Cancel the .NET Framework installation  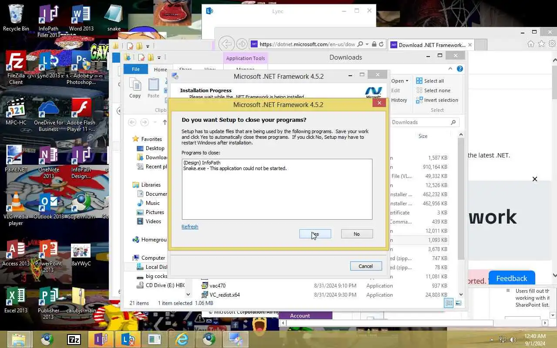point(366,266)
